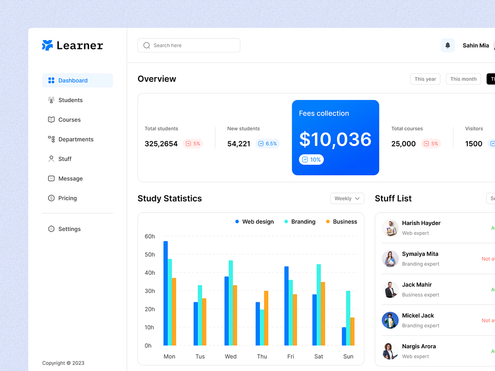The height and width of the screenshot is (371, 495).
Task: Click Harish Hayder's profile photo
Action: [x=391, y=228]
